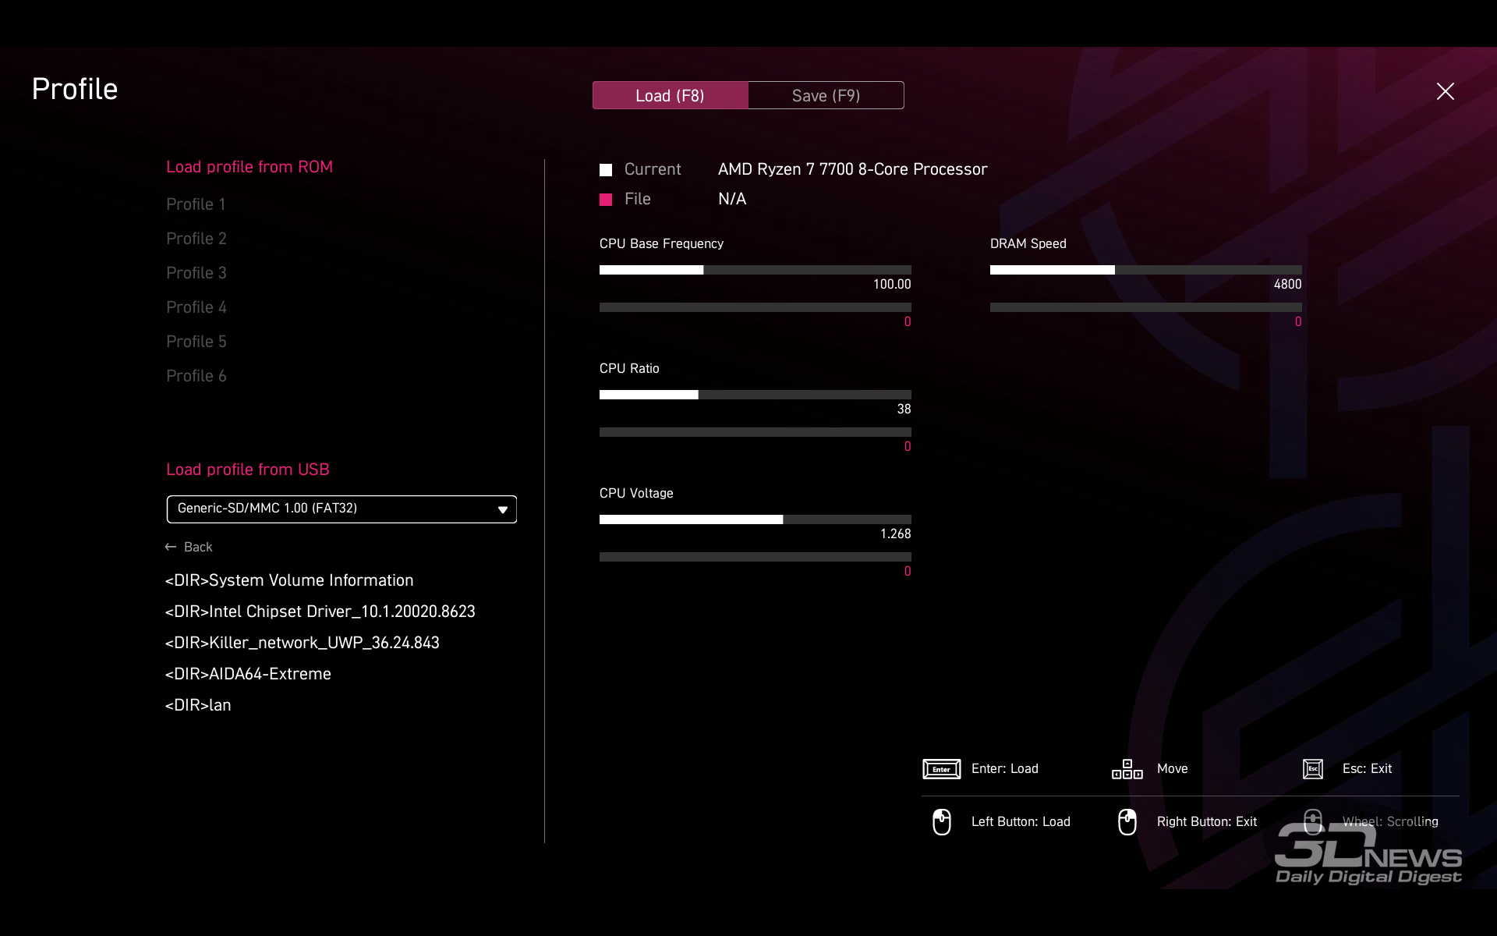1497x936 pixels.
Task: Switch to the Load (F8) tab
Action: click(x=670, y=95)
